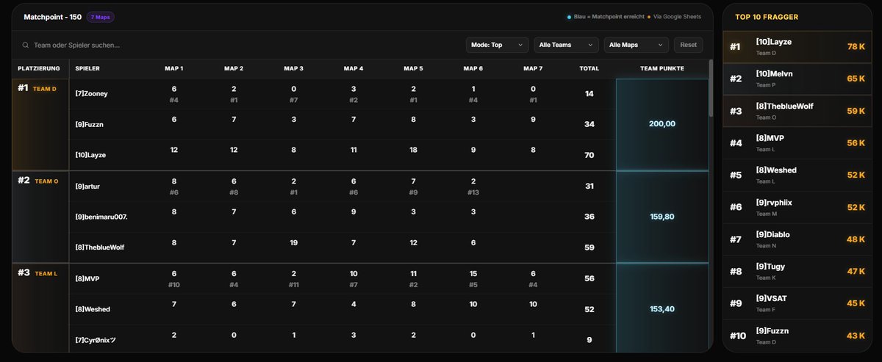This screenshot has height=362, width=882.
Task: Select the #1 TEAM D placement cell
Action: [x=41, y=124]
